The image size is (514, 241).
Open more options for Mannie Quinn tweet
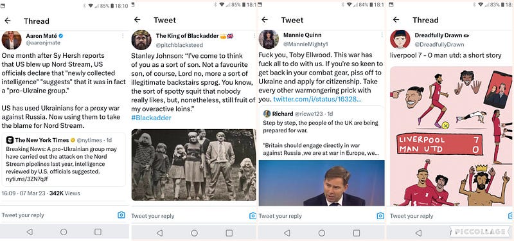tap(382, 35)
